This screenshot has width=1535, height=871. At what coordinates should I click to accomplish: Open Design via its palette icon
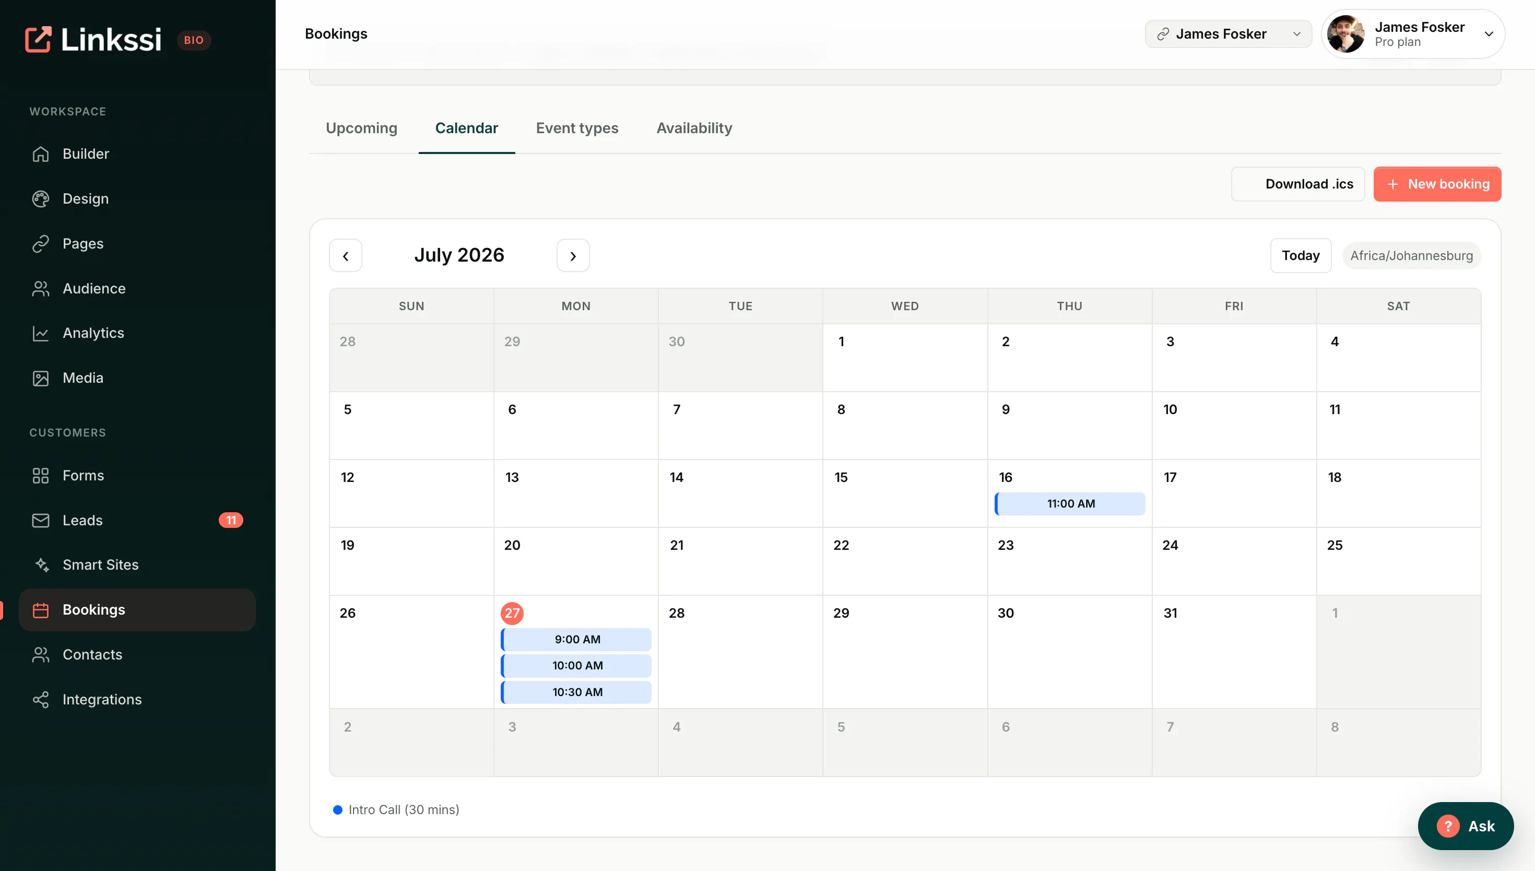[x=41, y=198]
